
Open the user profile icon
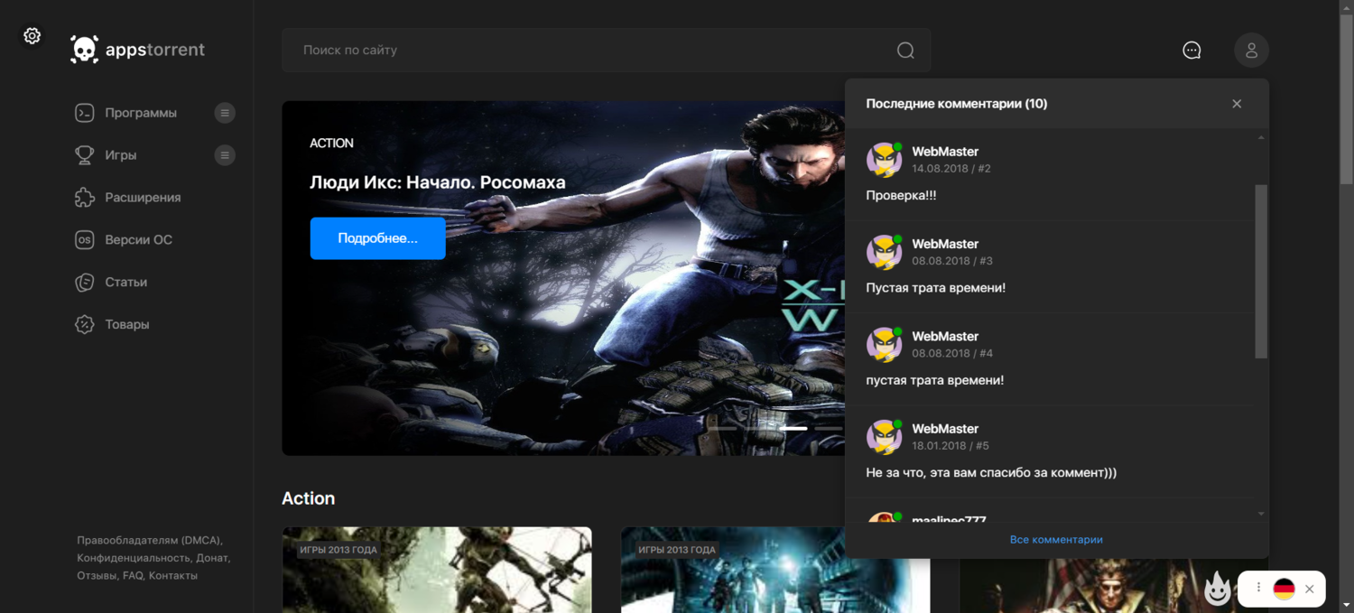pyautogui.click(x=1251, y=51)
